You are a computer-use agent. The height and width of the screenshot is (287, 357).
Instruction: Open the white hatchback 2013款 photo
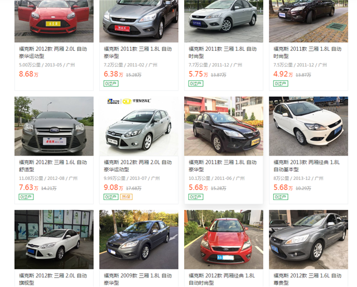[x=308, y=126]
